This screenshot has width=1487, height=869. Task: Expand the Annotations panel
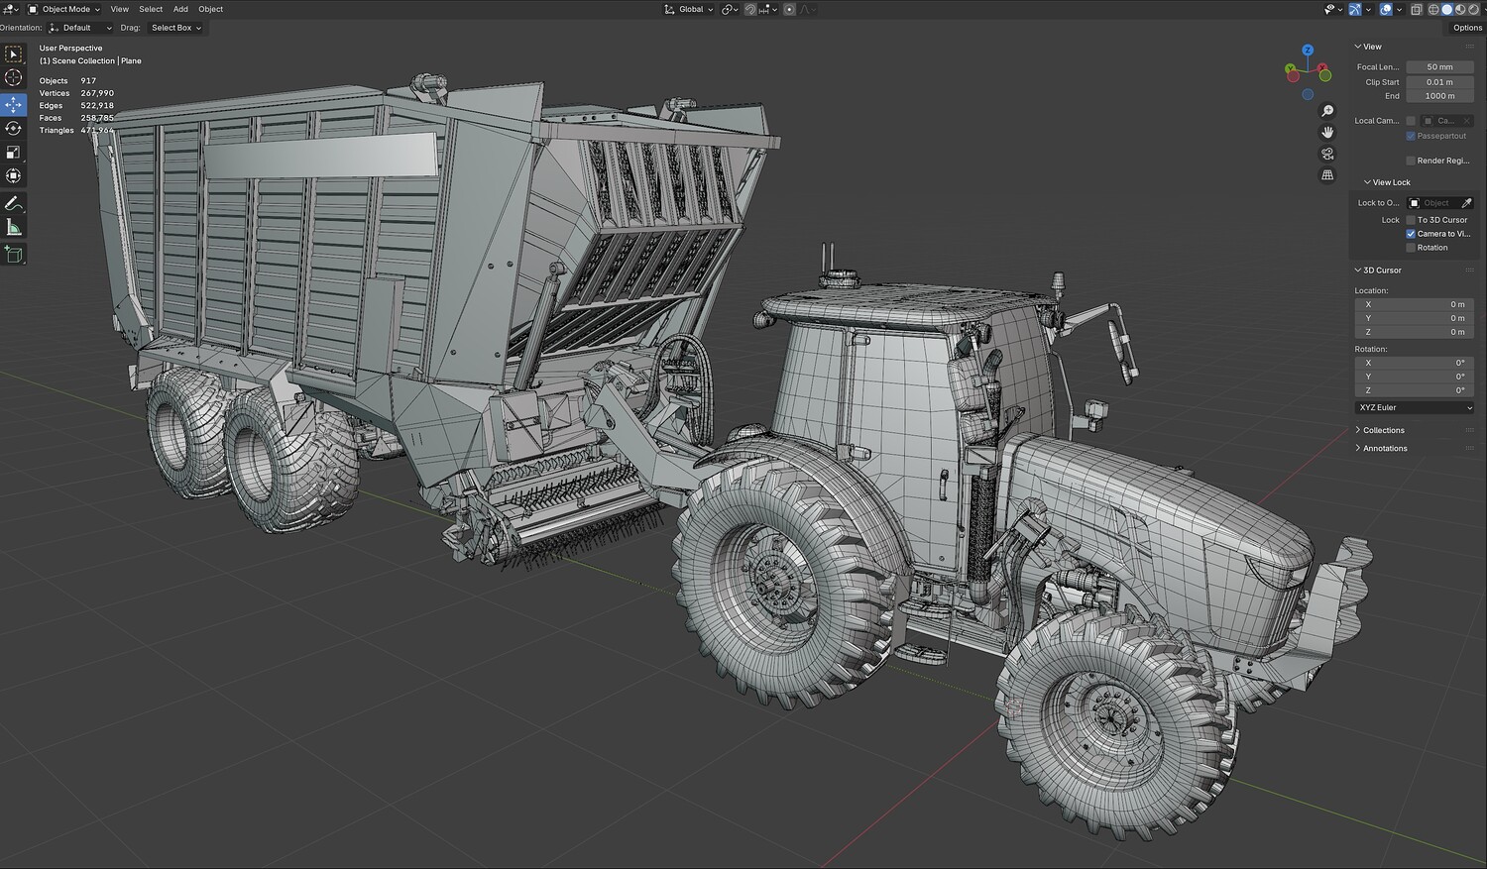point(1381,448)
